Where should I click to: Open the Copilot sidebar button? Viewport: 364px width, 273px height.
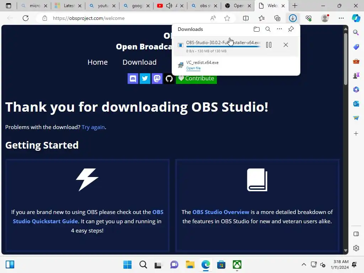[356, 18]
